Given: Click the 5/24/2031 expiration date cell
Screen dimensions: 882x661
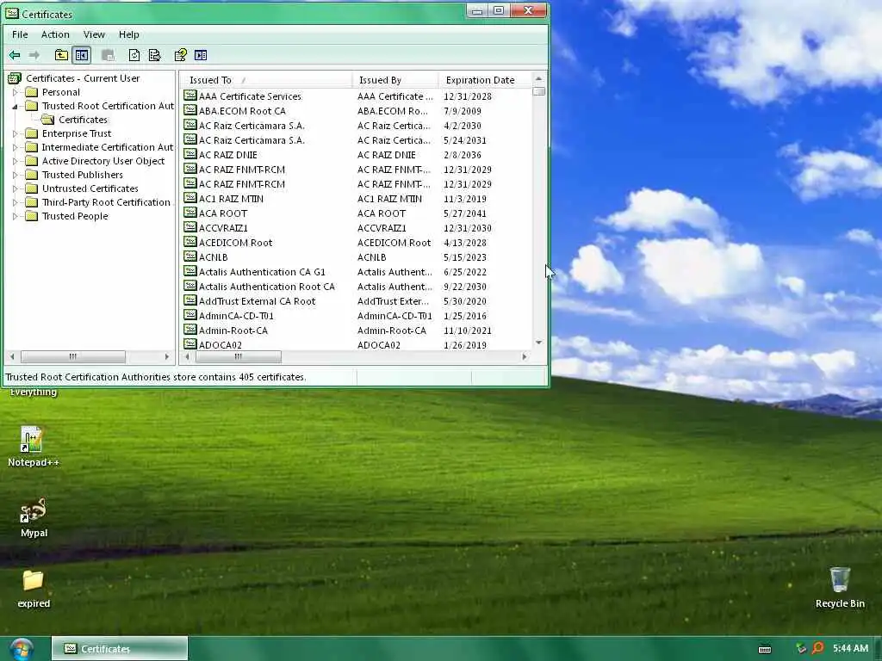Looking at the screenshot, I should (464, 140).
